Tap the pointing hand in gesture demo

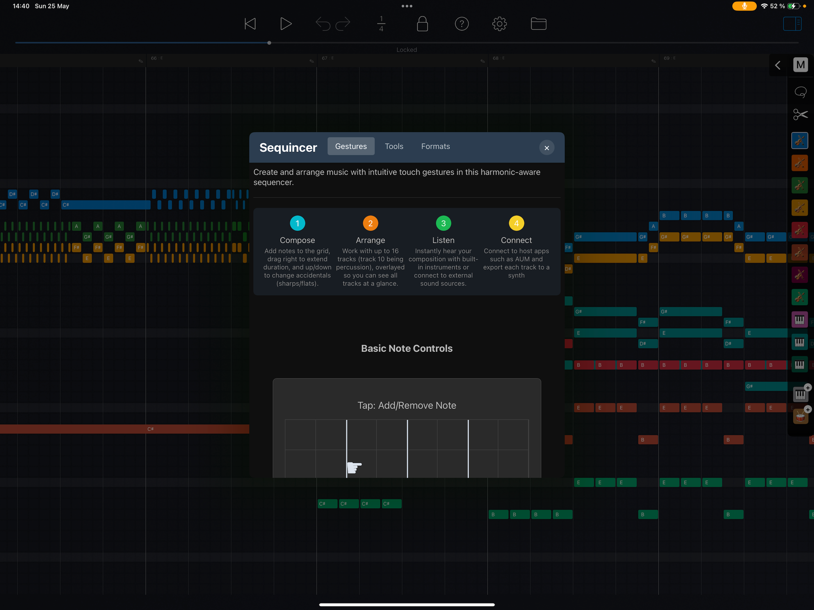[354, 467]
